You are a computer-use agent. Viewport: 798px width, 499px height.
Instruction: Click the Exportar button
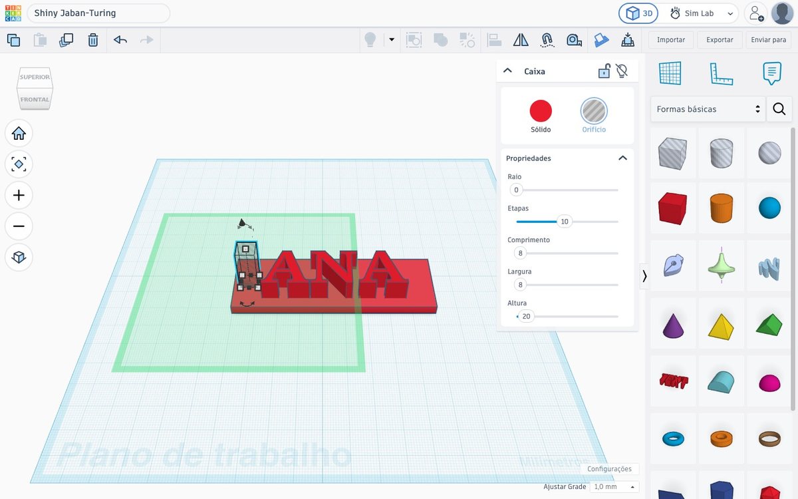[720, 40]
